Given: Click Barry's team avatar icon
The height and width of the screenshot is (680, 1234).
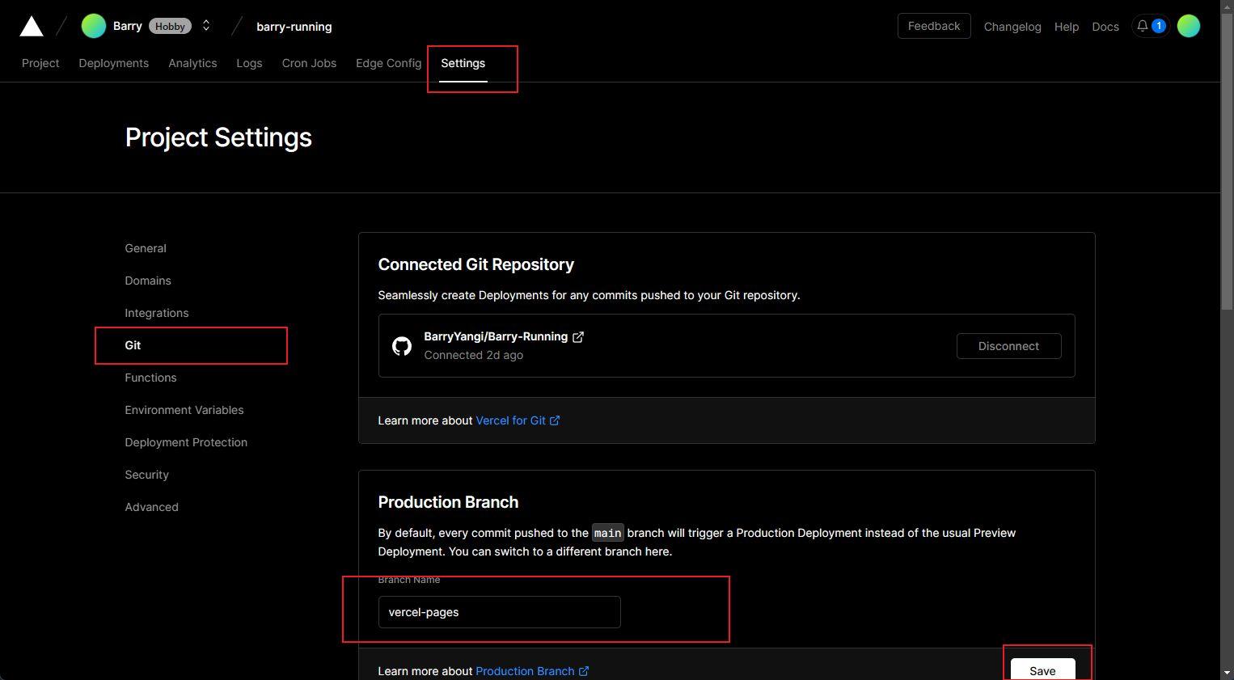Looking at the screenshot, I should point(94,26).
